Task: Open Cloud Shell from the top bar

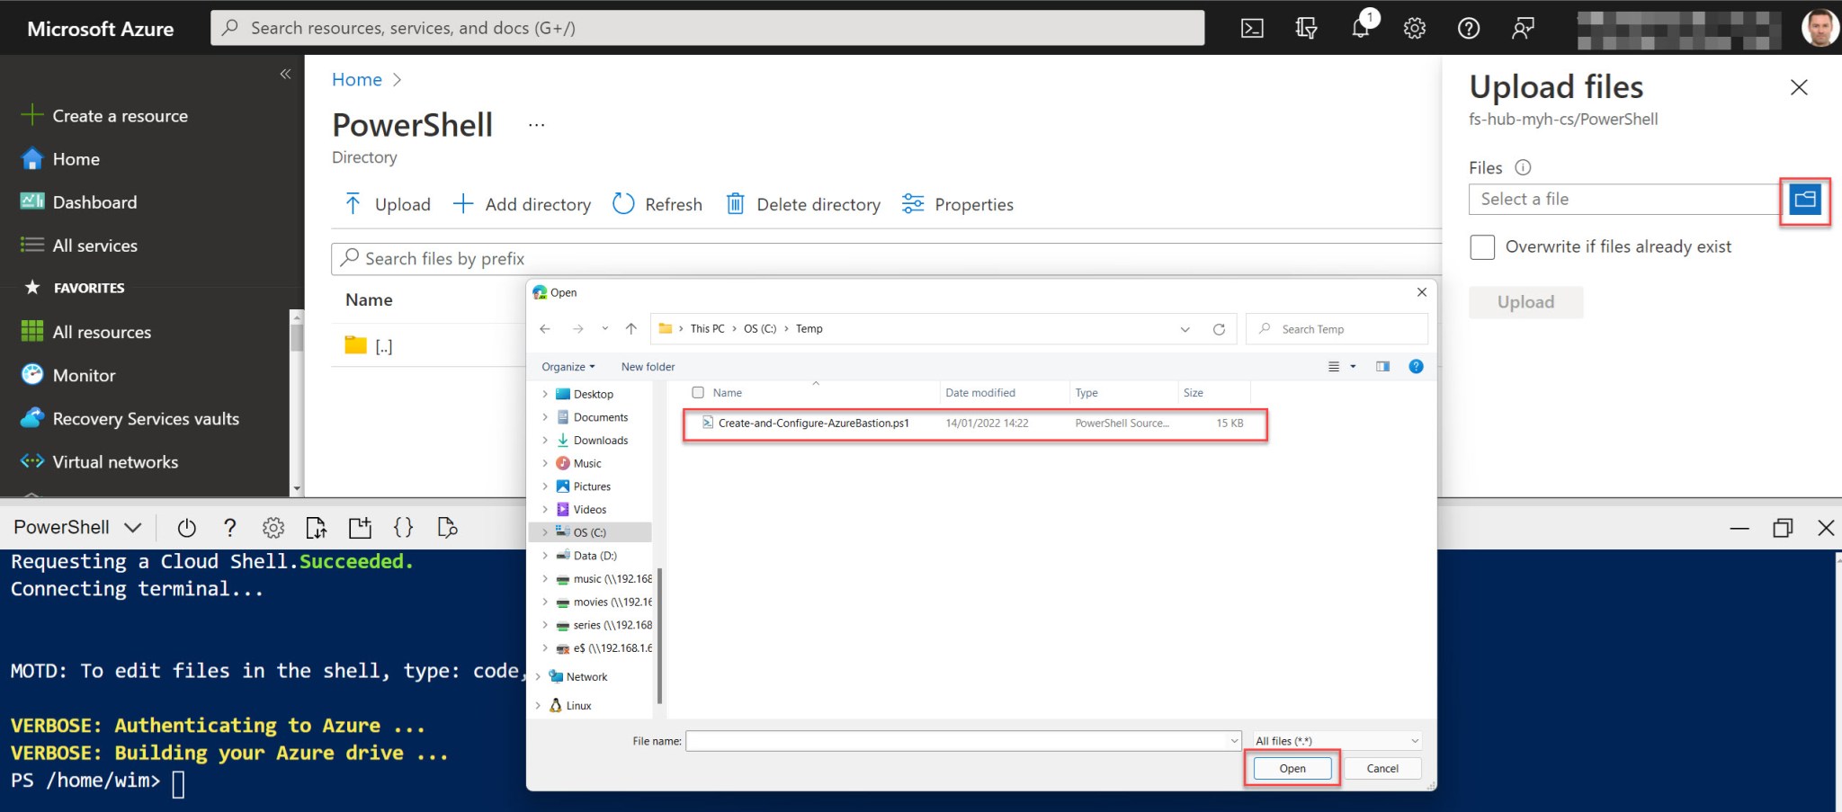Action: [x=1252, y=28]
